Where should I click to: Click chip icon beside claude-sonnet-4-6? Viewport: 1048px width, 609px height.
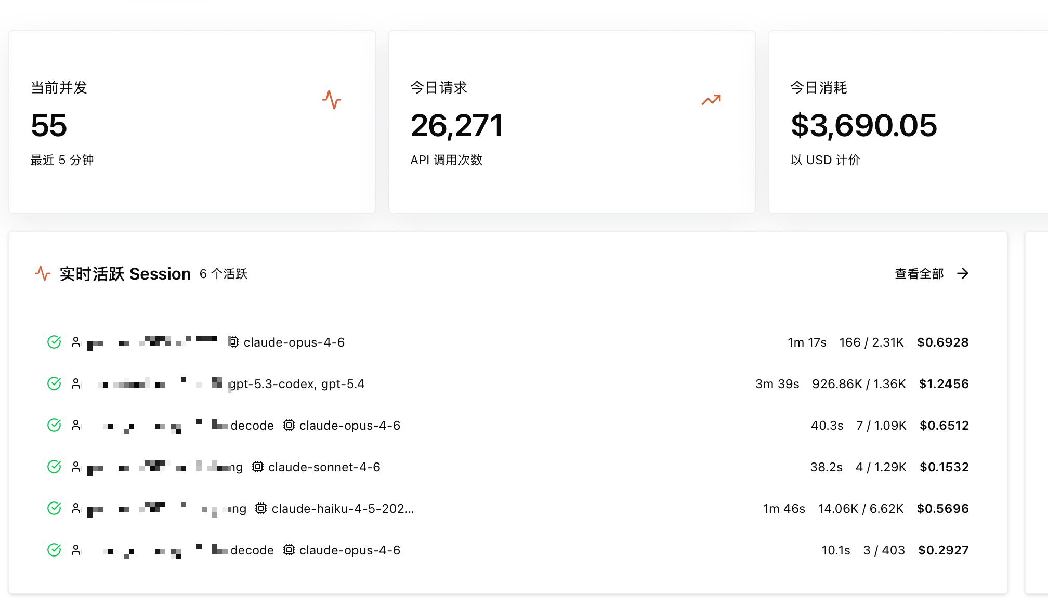[x=258, y=467]
